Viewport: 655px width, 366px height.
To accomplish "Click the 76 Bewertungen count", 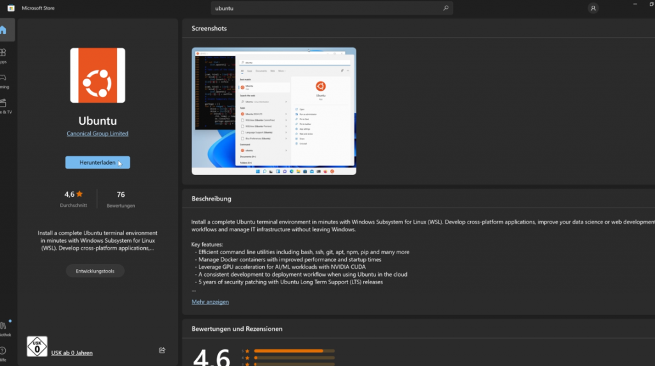I will click(121, 199).
